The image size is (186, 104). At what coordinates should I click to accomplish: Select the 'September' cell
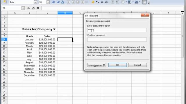click(x=29, y=66)
